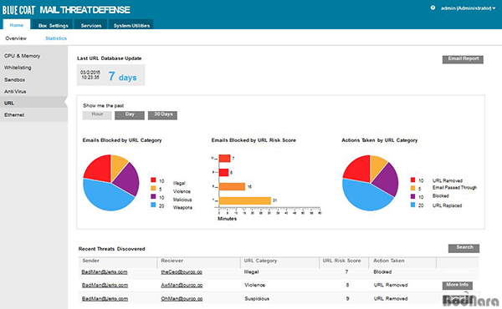
Task: Open the admin (Administrator) dropdown
Action: tap(468, 8)
